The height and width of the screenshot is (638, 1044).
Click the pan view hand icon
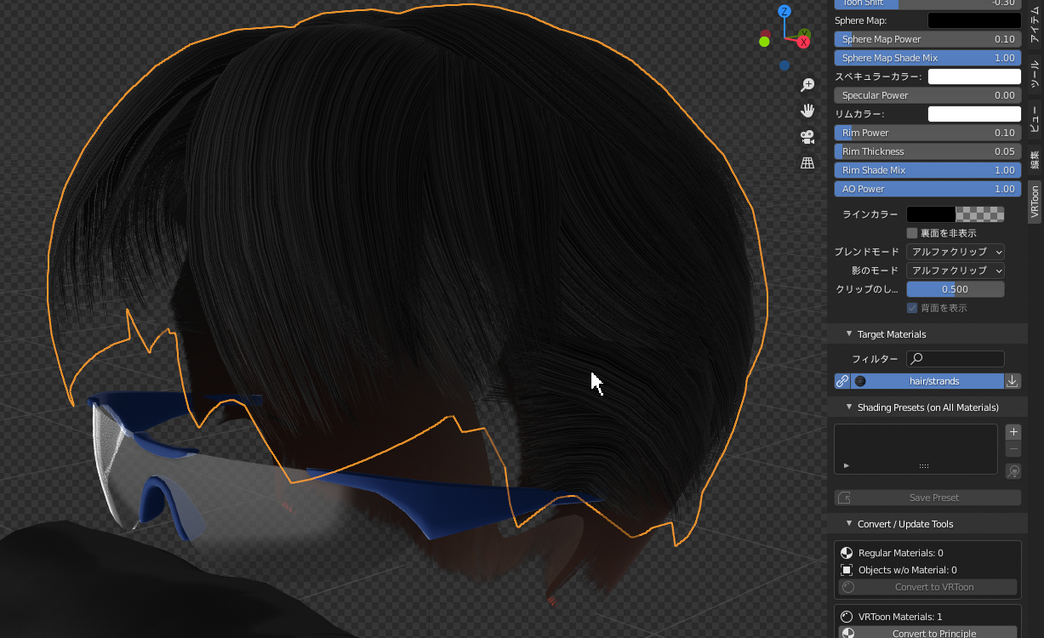click(807, 111)
